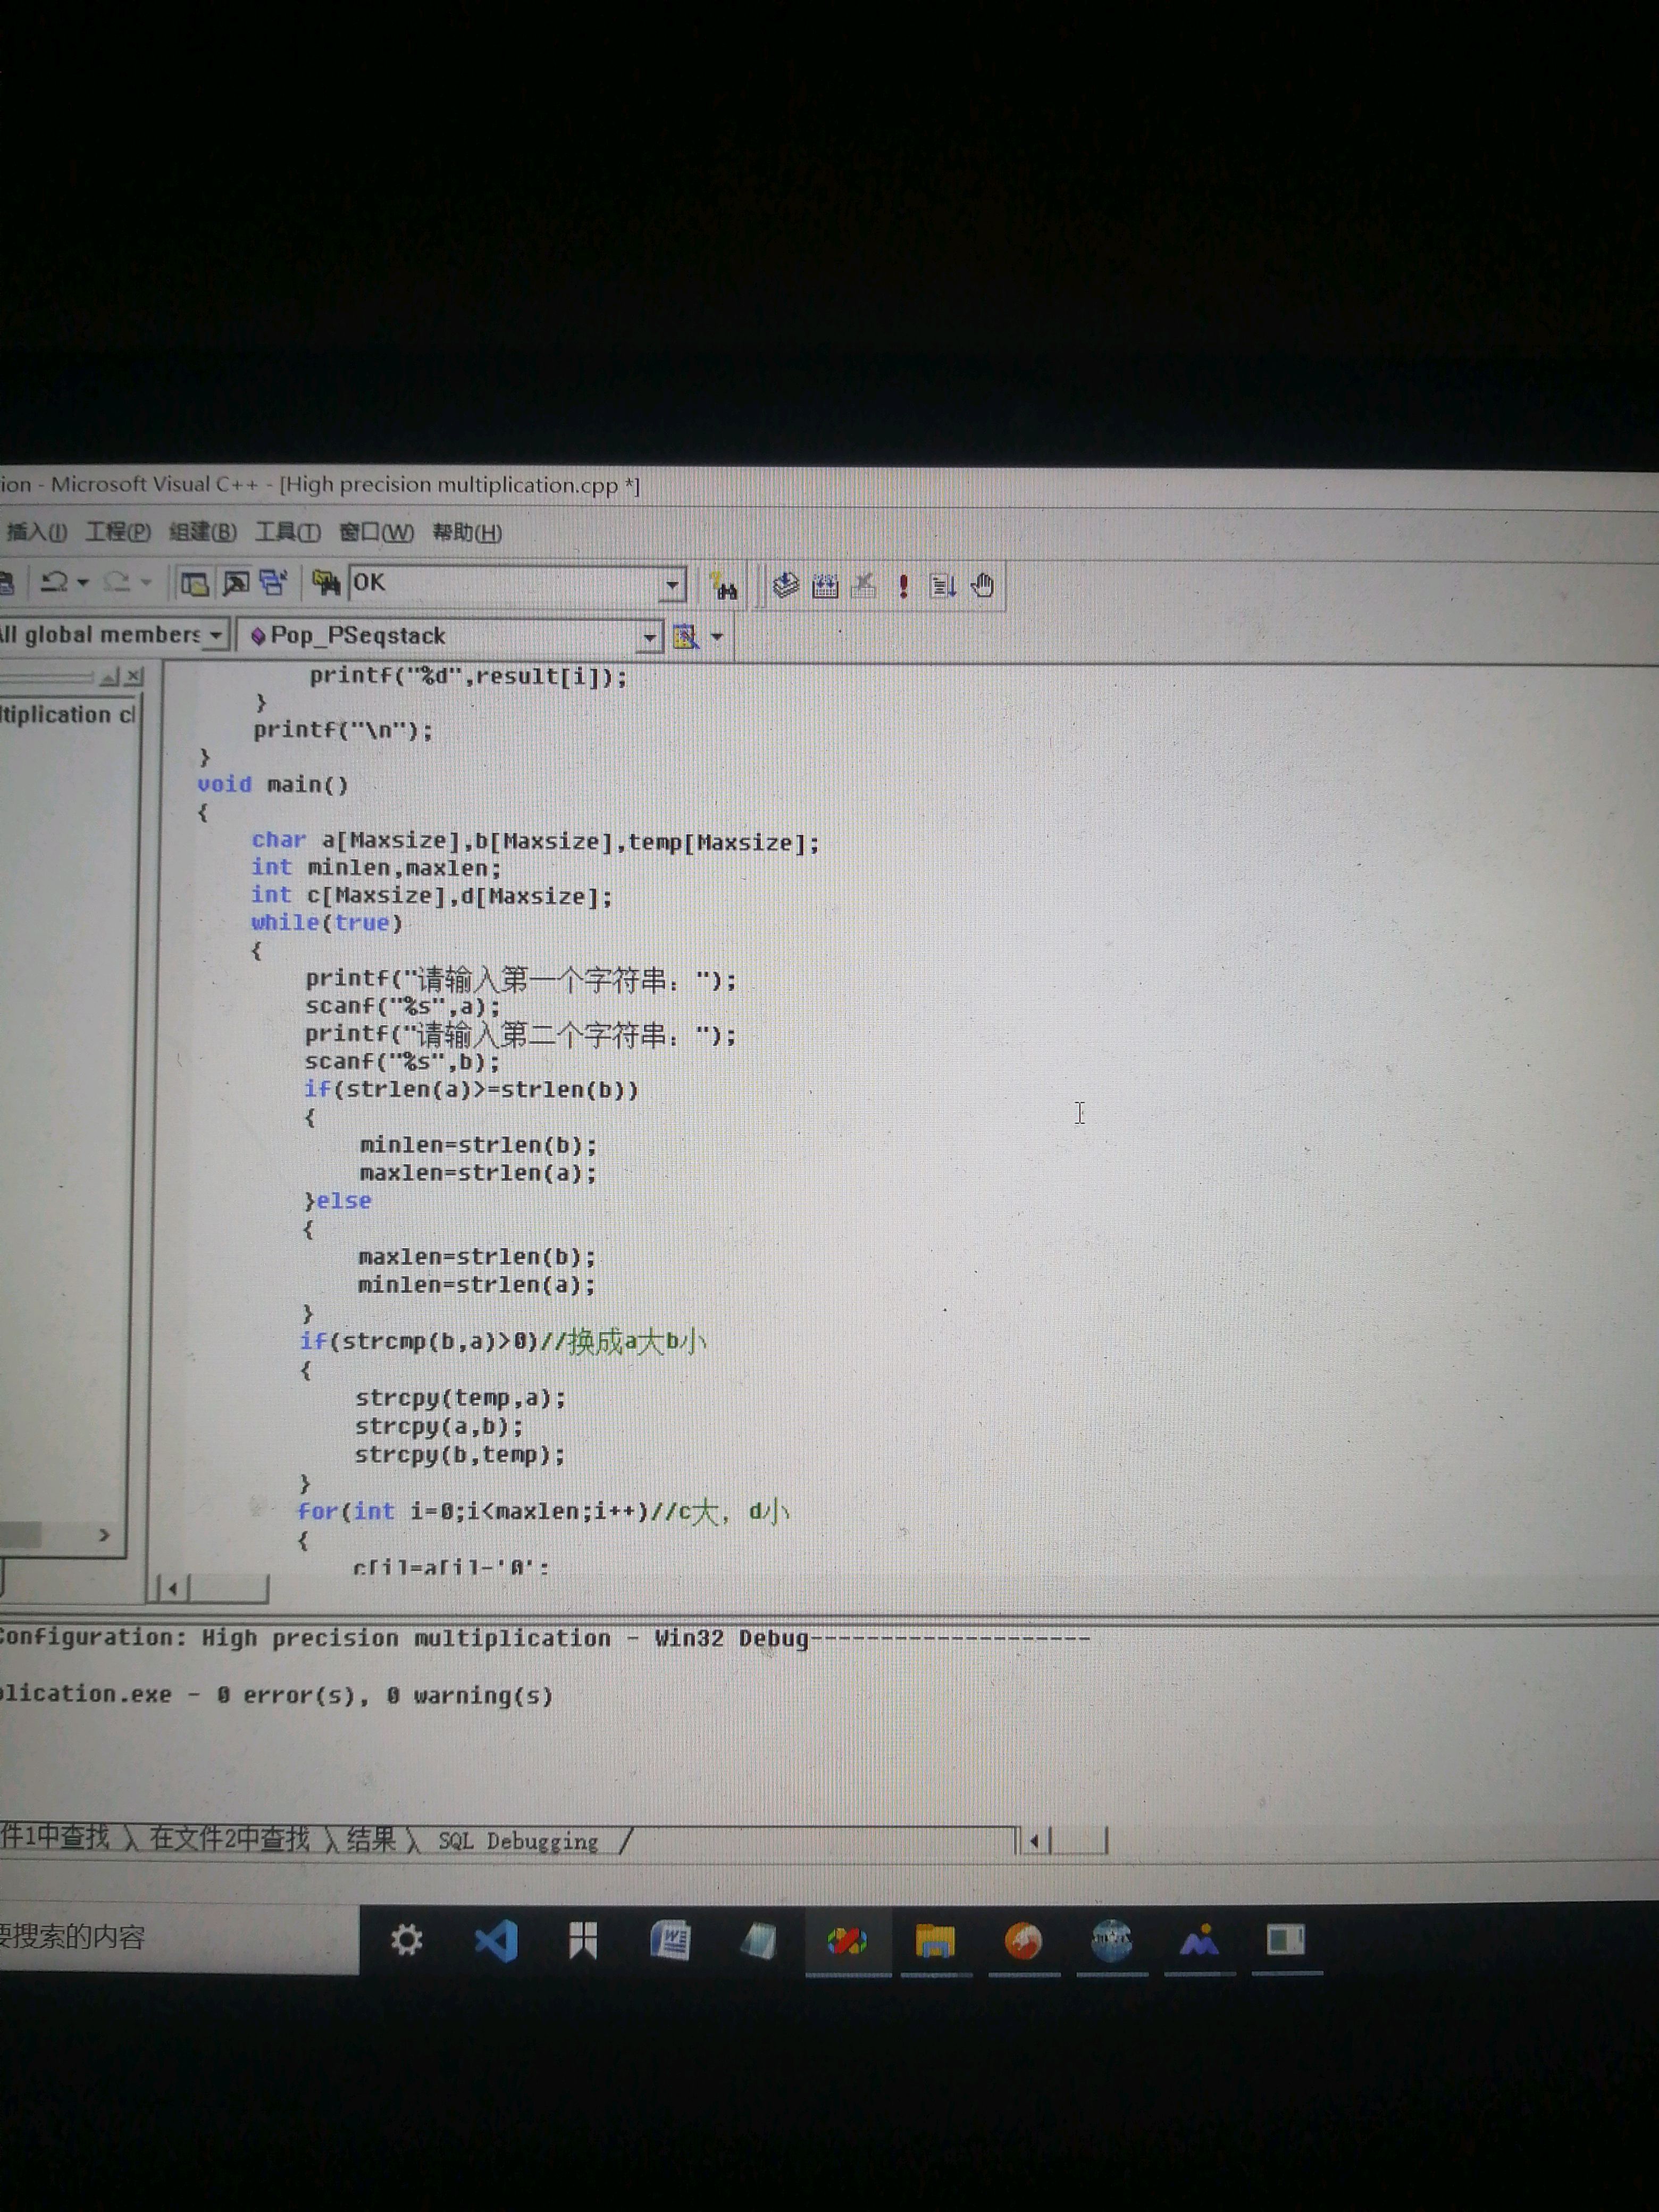The image size is (1659, 2212).
Task: Open the 组建(B) menu
Action: pyautogui.click(x=203, y=532)
